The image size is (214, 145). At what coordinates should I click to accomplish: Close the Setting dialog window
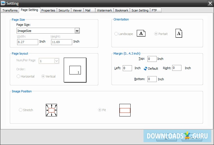coord(210,3)
